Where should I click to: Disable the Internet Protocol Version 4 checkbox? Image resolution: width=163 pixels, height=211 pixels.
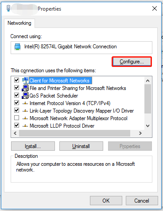[x=16, y=103]
